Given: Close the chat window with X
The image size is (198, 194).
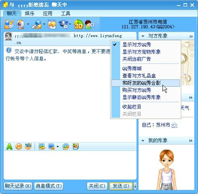Looking at the screenshot, I should [192, 5].
